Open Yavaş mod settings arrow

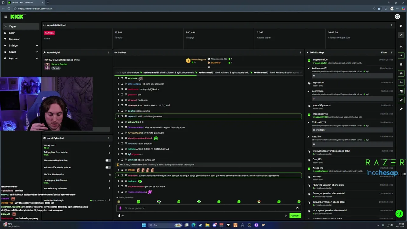tap(109, 146)
